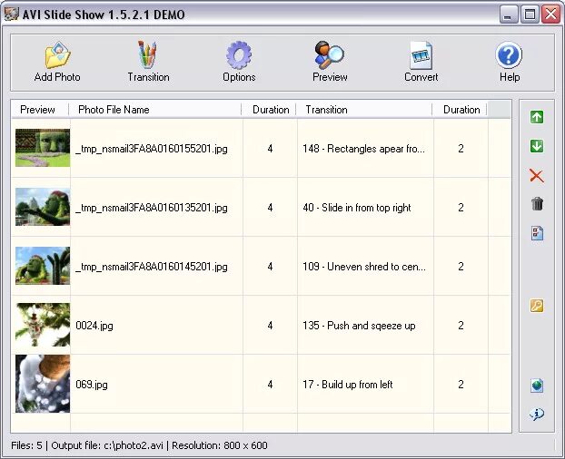Screen dimensions: 565x459
Task: Minimize the AVI Slide Show window
Action: (x=509, y=15)
